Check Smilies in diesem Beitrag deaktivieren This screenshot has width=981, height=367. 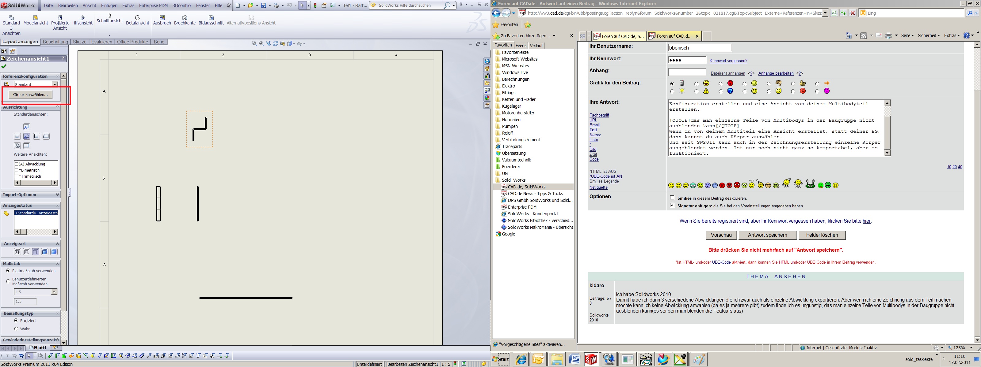coord(672,198)
